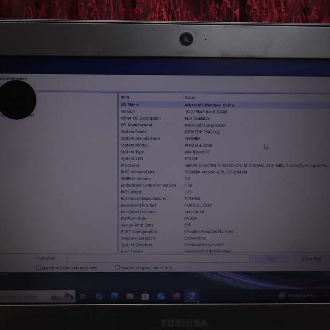The height and width of the screenshot is (330, 330).
Task: Click the Not Available value
Action: coord(197,118)
